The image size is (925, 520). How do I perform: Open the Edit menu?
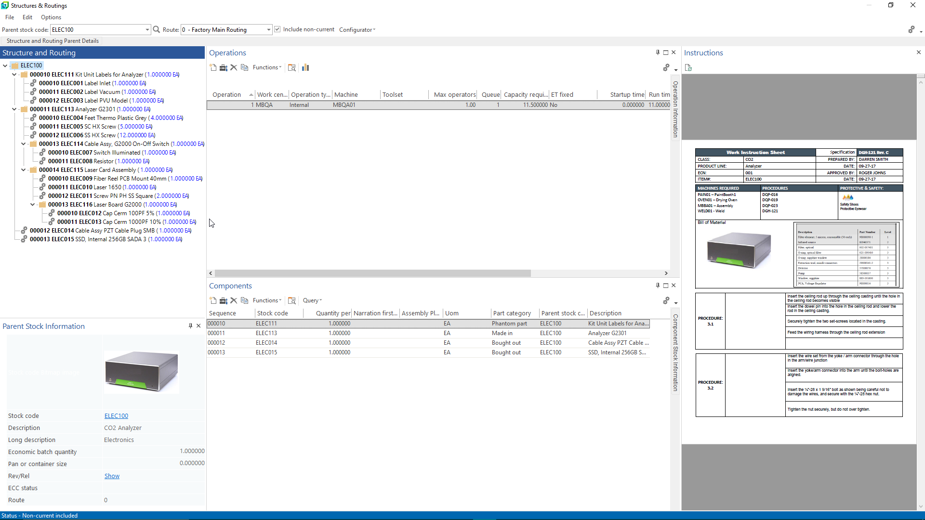coord(27,17)
